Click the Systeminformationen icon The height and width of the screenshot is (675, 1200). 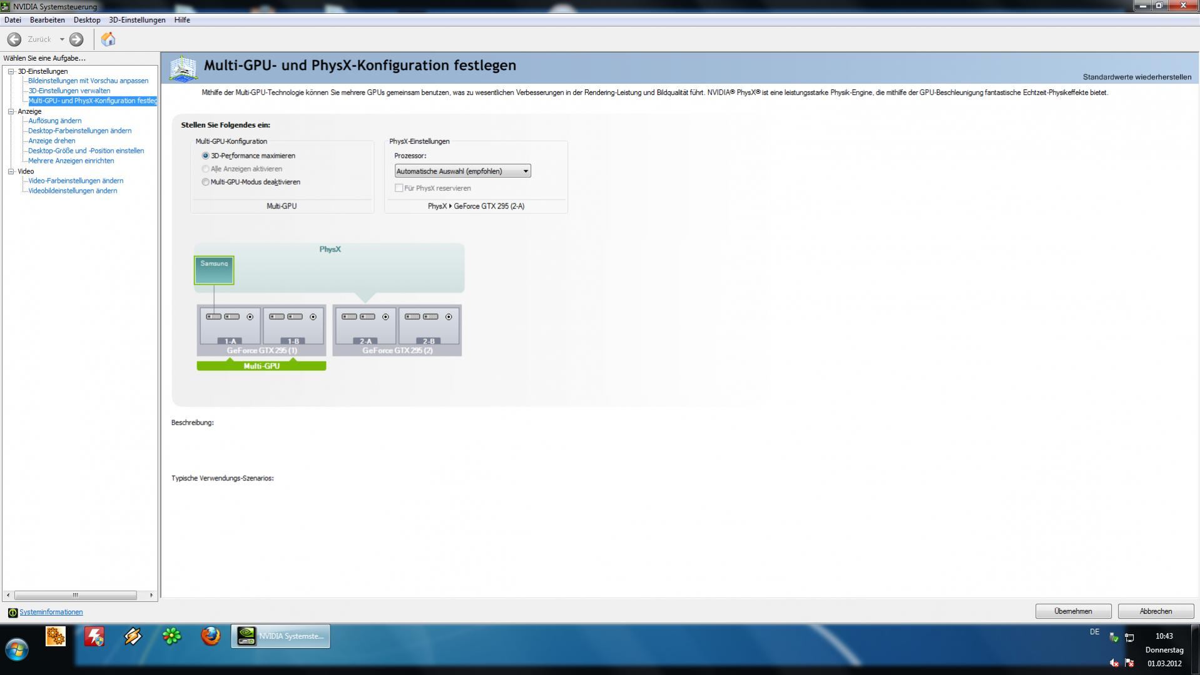[x=13, y=612]
